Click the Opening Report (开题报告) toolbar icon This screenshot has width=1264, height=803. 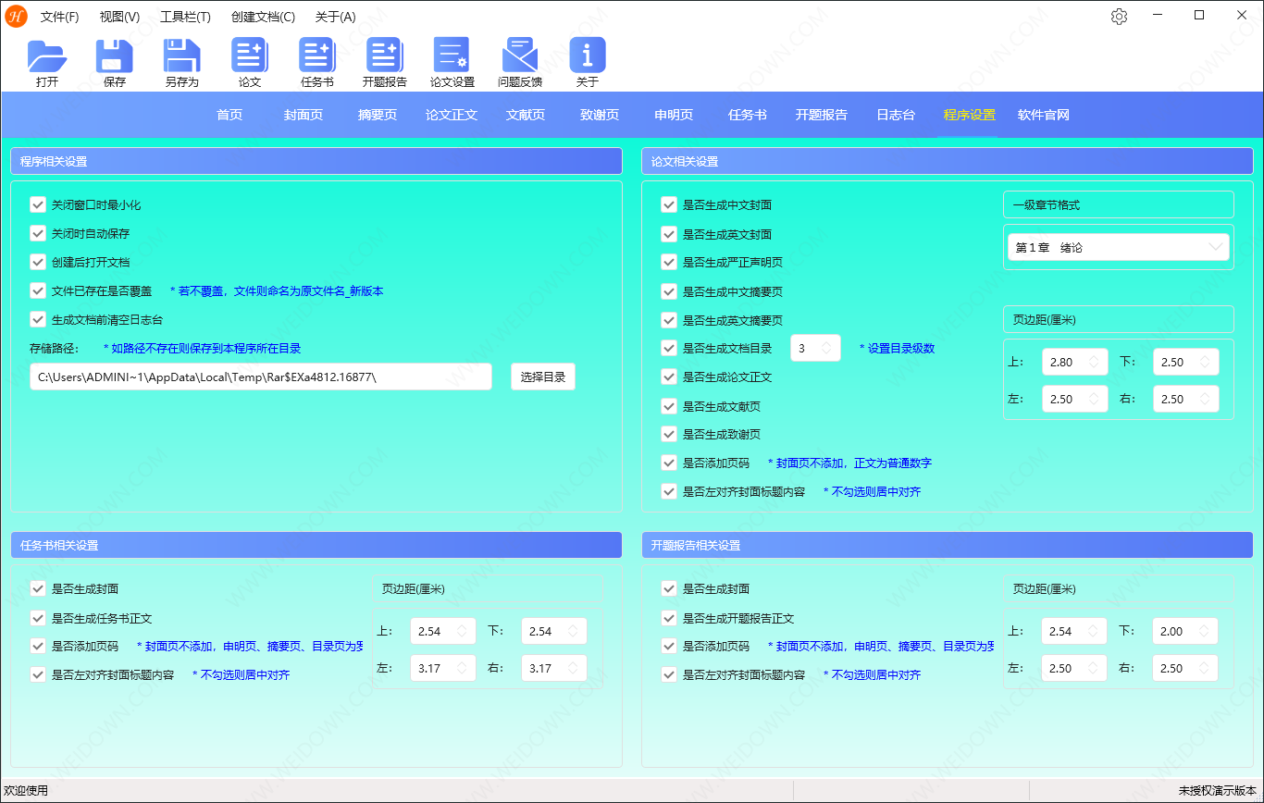coord(385,56)
